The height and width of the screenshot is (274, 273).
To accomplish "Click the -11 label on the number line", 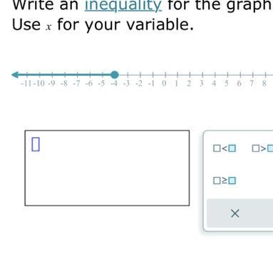I will 26,83.
